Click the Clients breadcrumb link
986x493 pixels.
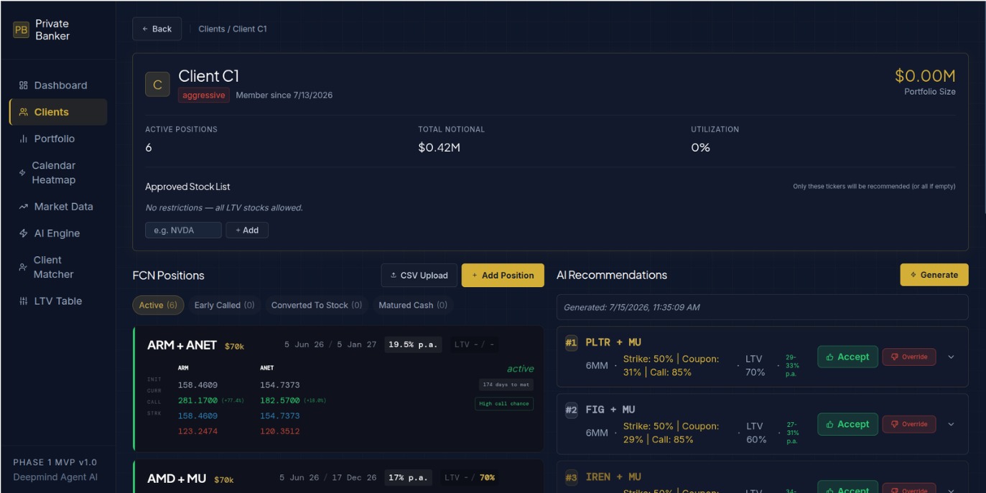212,29
